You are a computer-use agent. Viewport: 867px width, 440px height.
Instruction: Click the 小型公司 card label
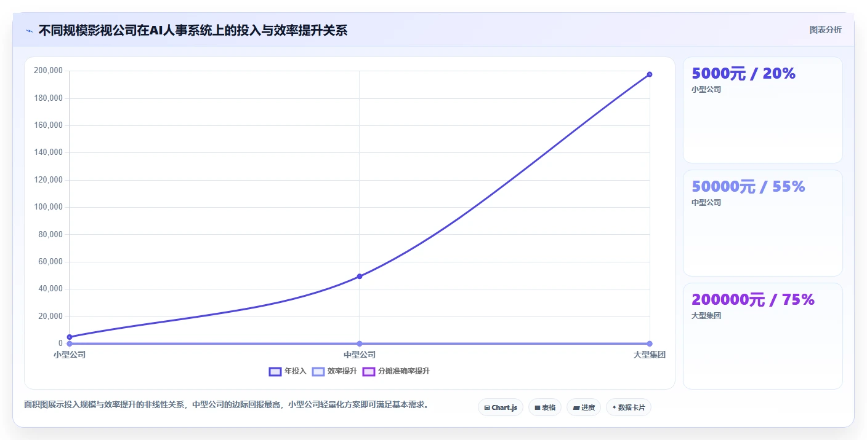(x=706, y=89)
